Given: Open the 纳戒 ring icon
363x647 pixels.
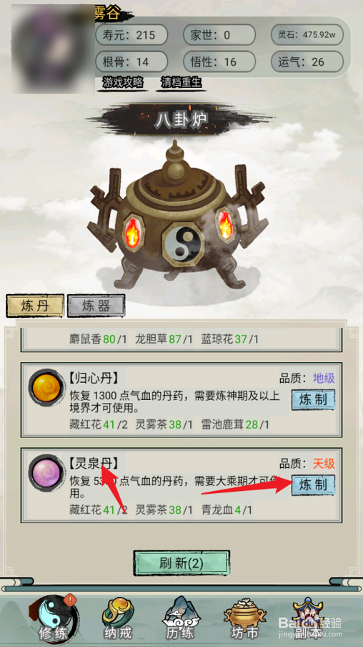Looking at the screenshot, I should coord(118,620).
